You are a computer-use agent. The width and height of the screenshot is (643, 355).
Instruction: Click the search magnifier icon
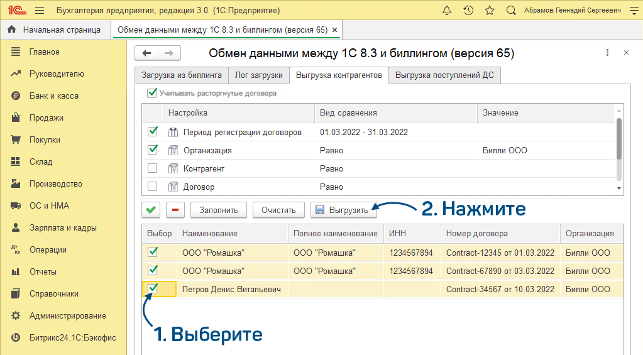click(x=511, y=10)
